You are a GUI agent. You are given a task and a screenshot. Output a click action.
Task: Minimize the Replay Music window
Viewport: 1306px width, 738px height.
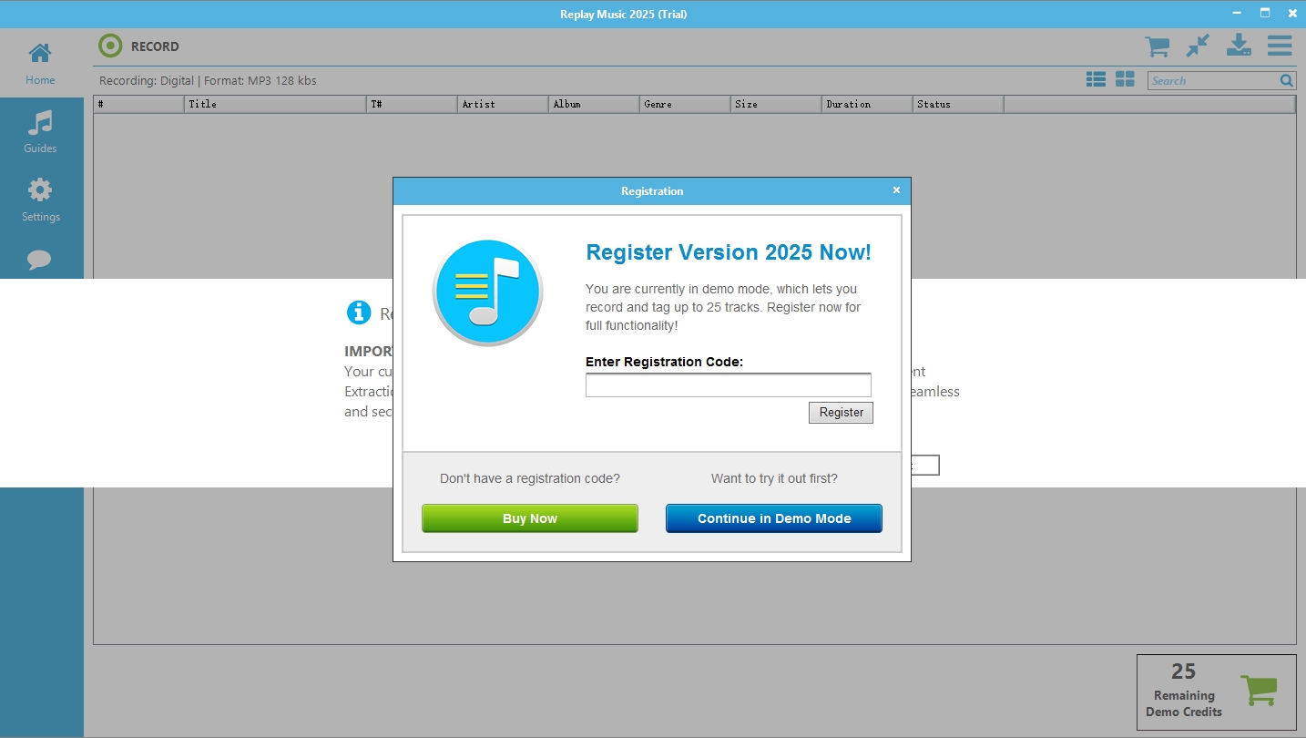[x=1238, y=13]
